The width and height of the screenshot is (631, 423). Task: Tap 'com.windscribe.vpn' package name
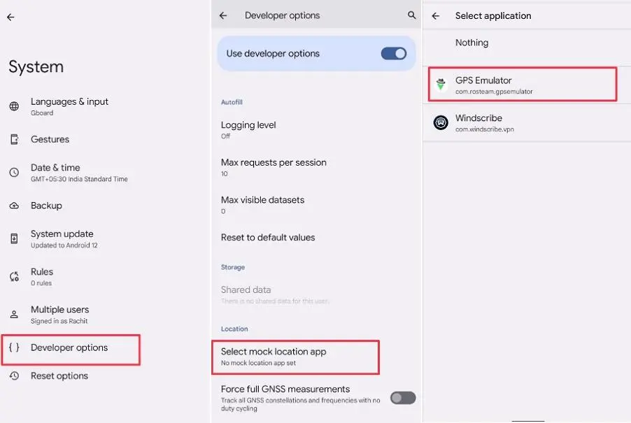point(485,129)
